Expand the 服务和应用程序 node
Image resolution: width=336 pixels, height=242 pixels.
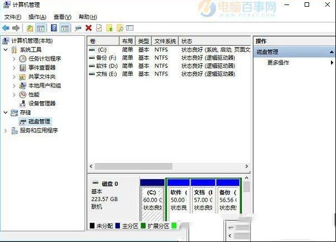[6, 131]
